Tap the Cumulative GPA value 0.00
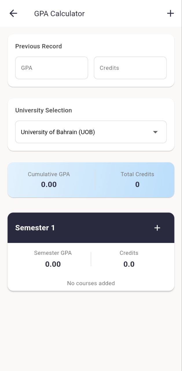Viewport: 182px width, 371px height. coord(49,184)
